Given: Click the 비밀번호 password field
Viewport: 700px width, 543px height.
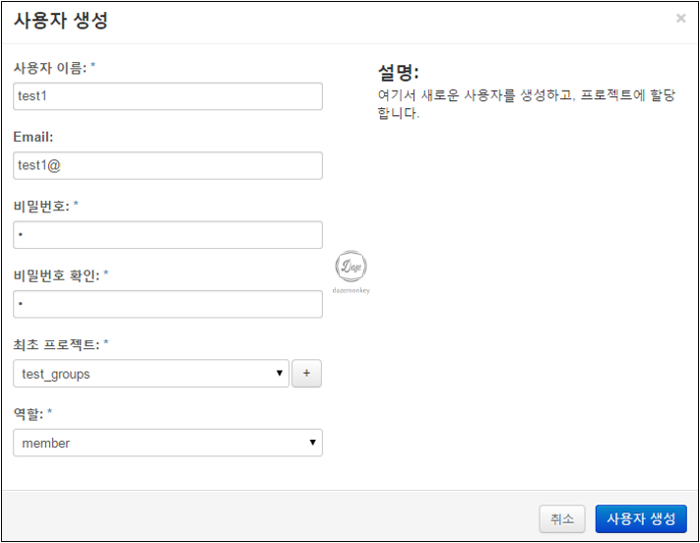Looking at the screenshot, I should (167, 235).
